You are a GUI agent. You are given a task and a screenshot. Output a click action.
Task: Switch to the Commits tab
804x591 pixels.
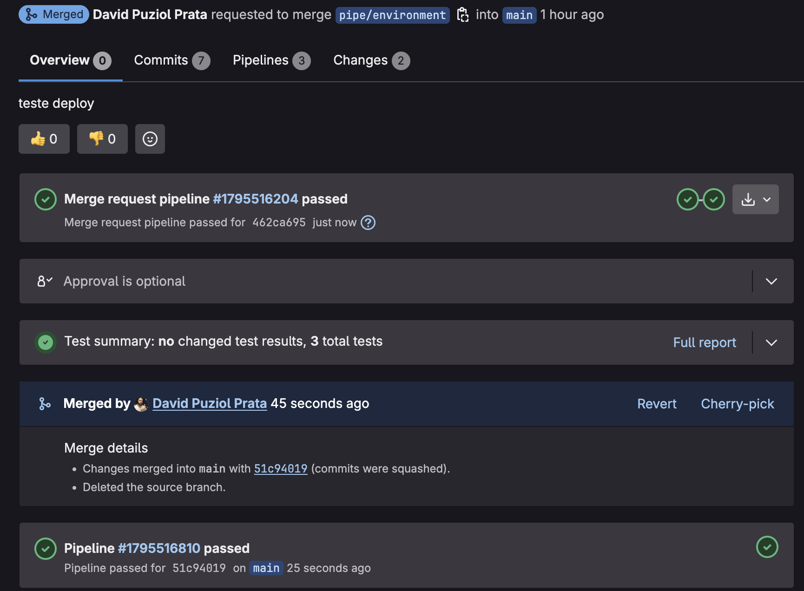pos(171,60)
